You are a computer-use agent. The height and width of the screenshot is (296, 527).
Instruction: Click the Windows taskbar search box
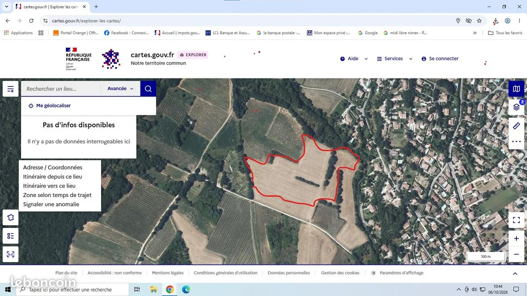72,289
